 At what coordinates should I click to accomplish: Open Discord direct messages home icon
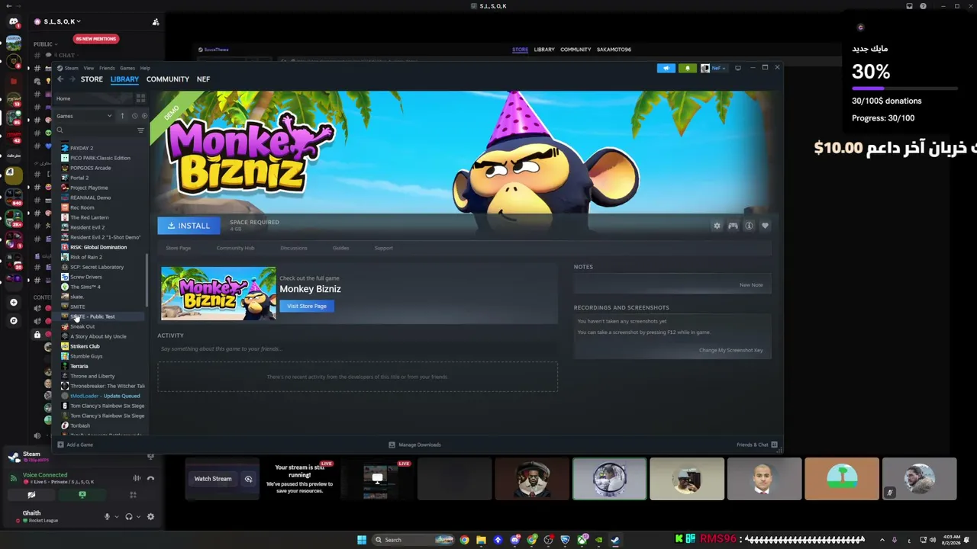[14, 22]
